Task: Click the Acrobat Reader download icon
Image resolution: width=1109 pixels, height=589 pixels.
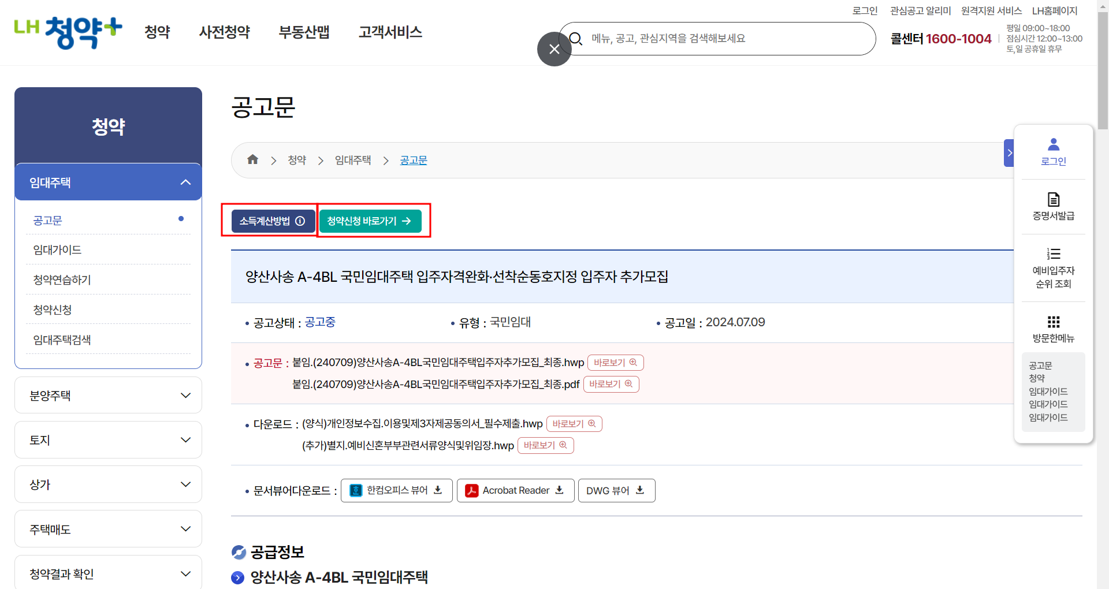Action: coord(559,490)
